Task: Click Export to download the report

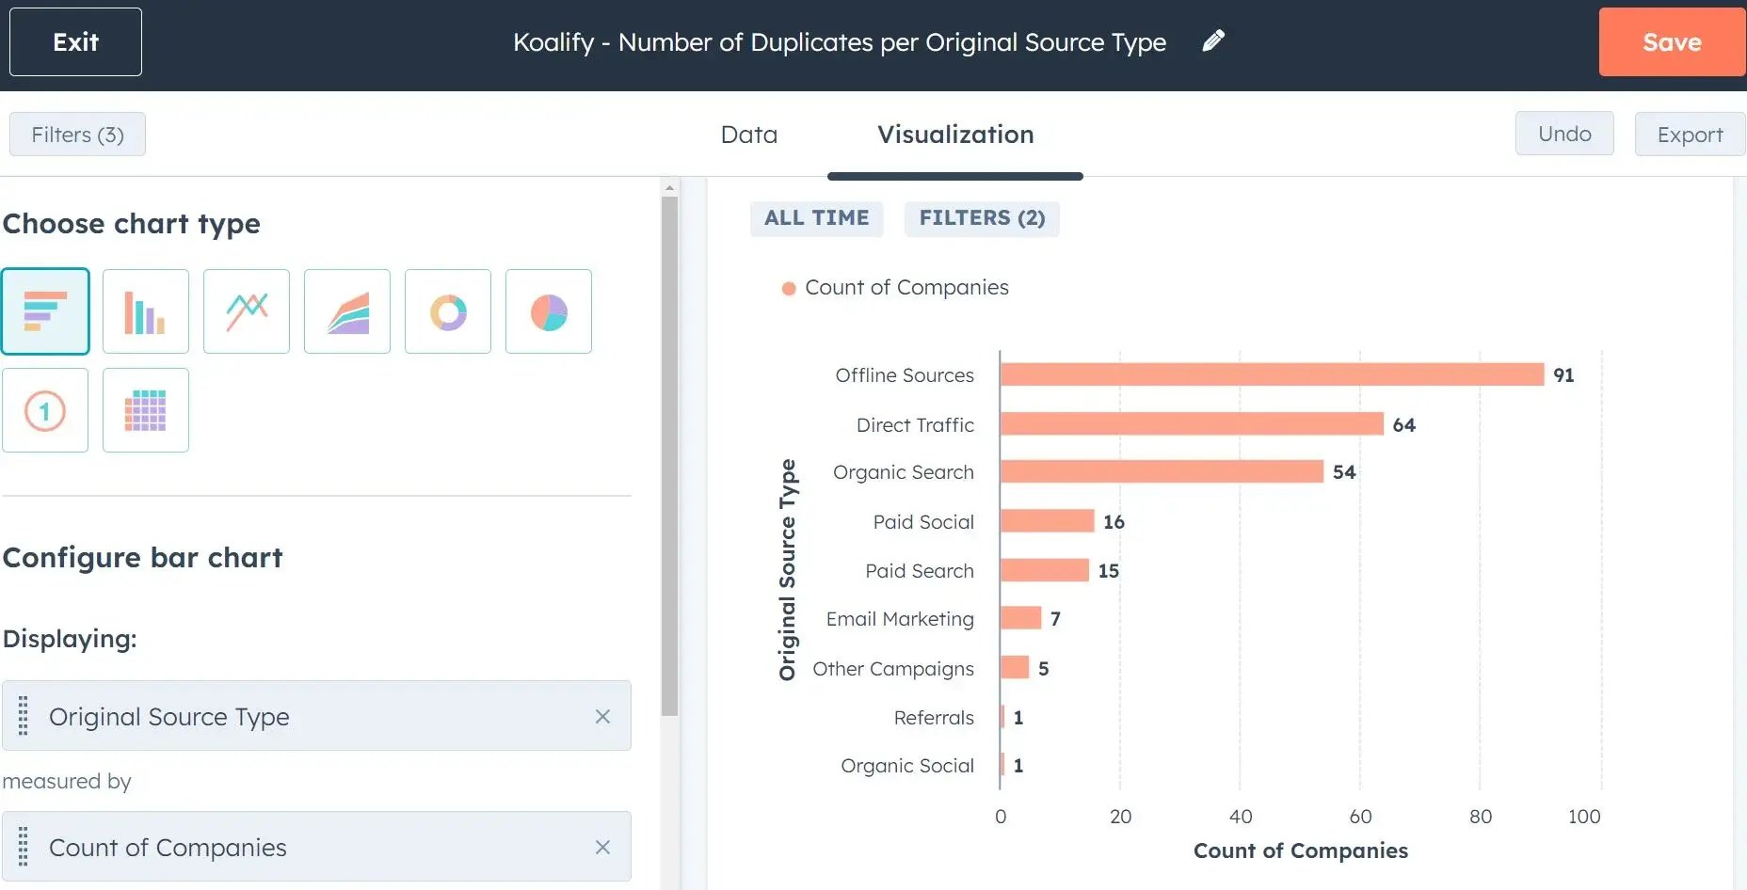Action: click(1690, 134)
